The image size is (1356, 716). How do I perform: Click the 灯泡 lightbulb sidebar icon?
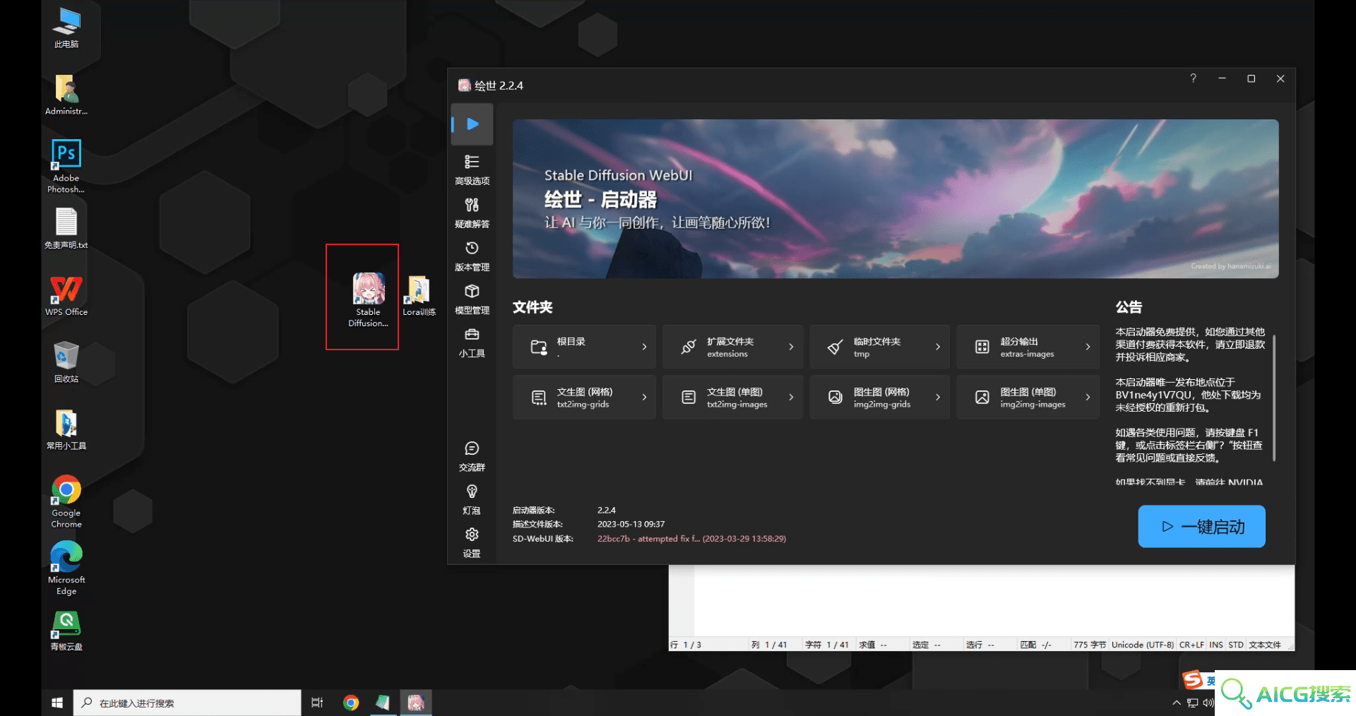pos(472,499)
